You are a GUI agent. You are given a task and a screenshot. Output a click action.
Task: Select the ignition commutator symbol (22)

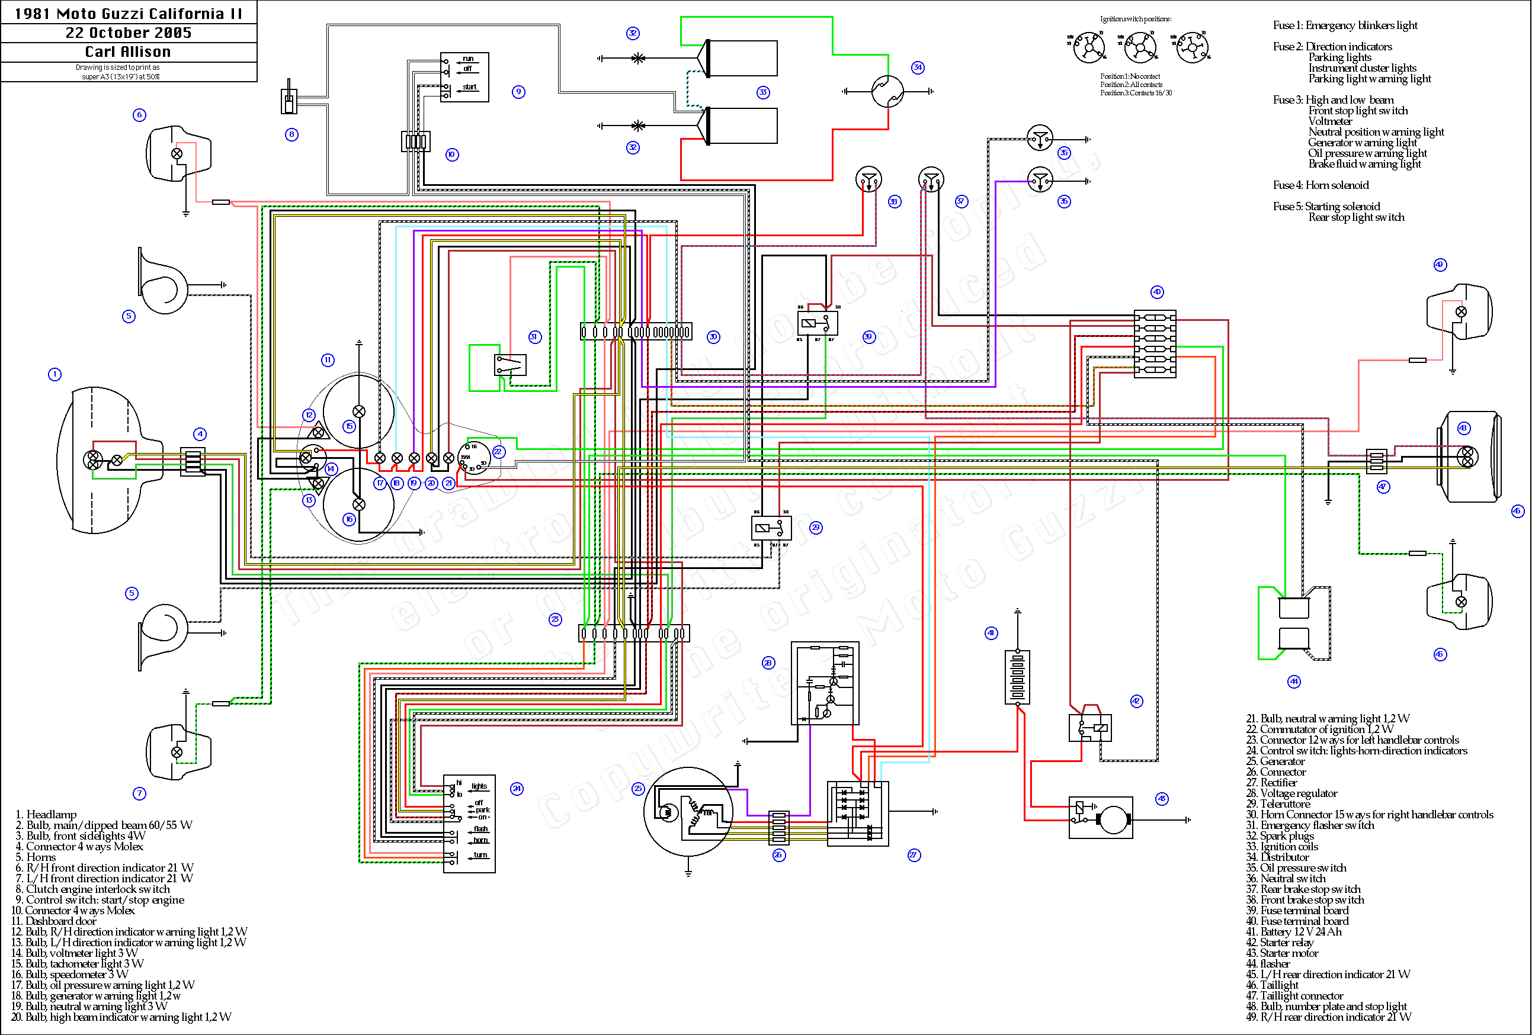coord(474,457)
